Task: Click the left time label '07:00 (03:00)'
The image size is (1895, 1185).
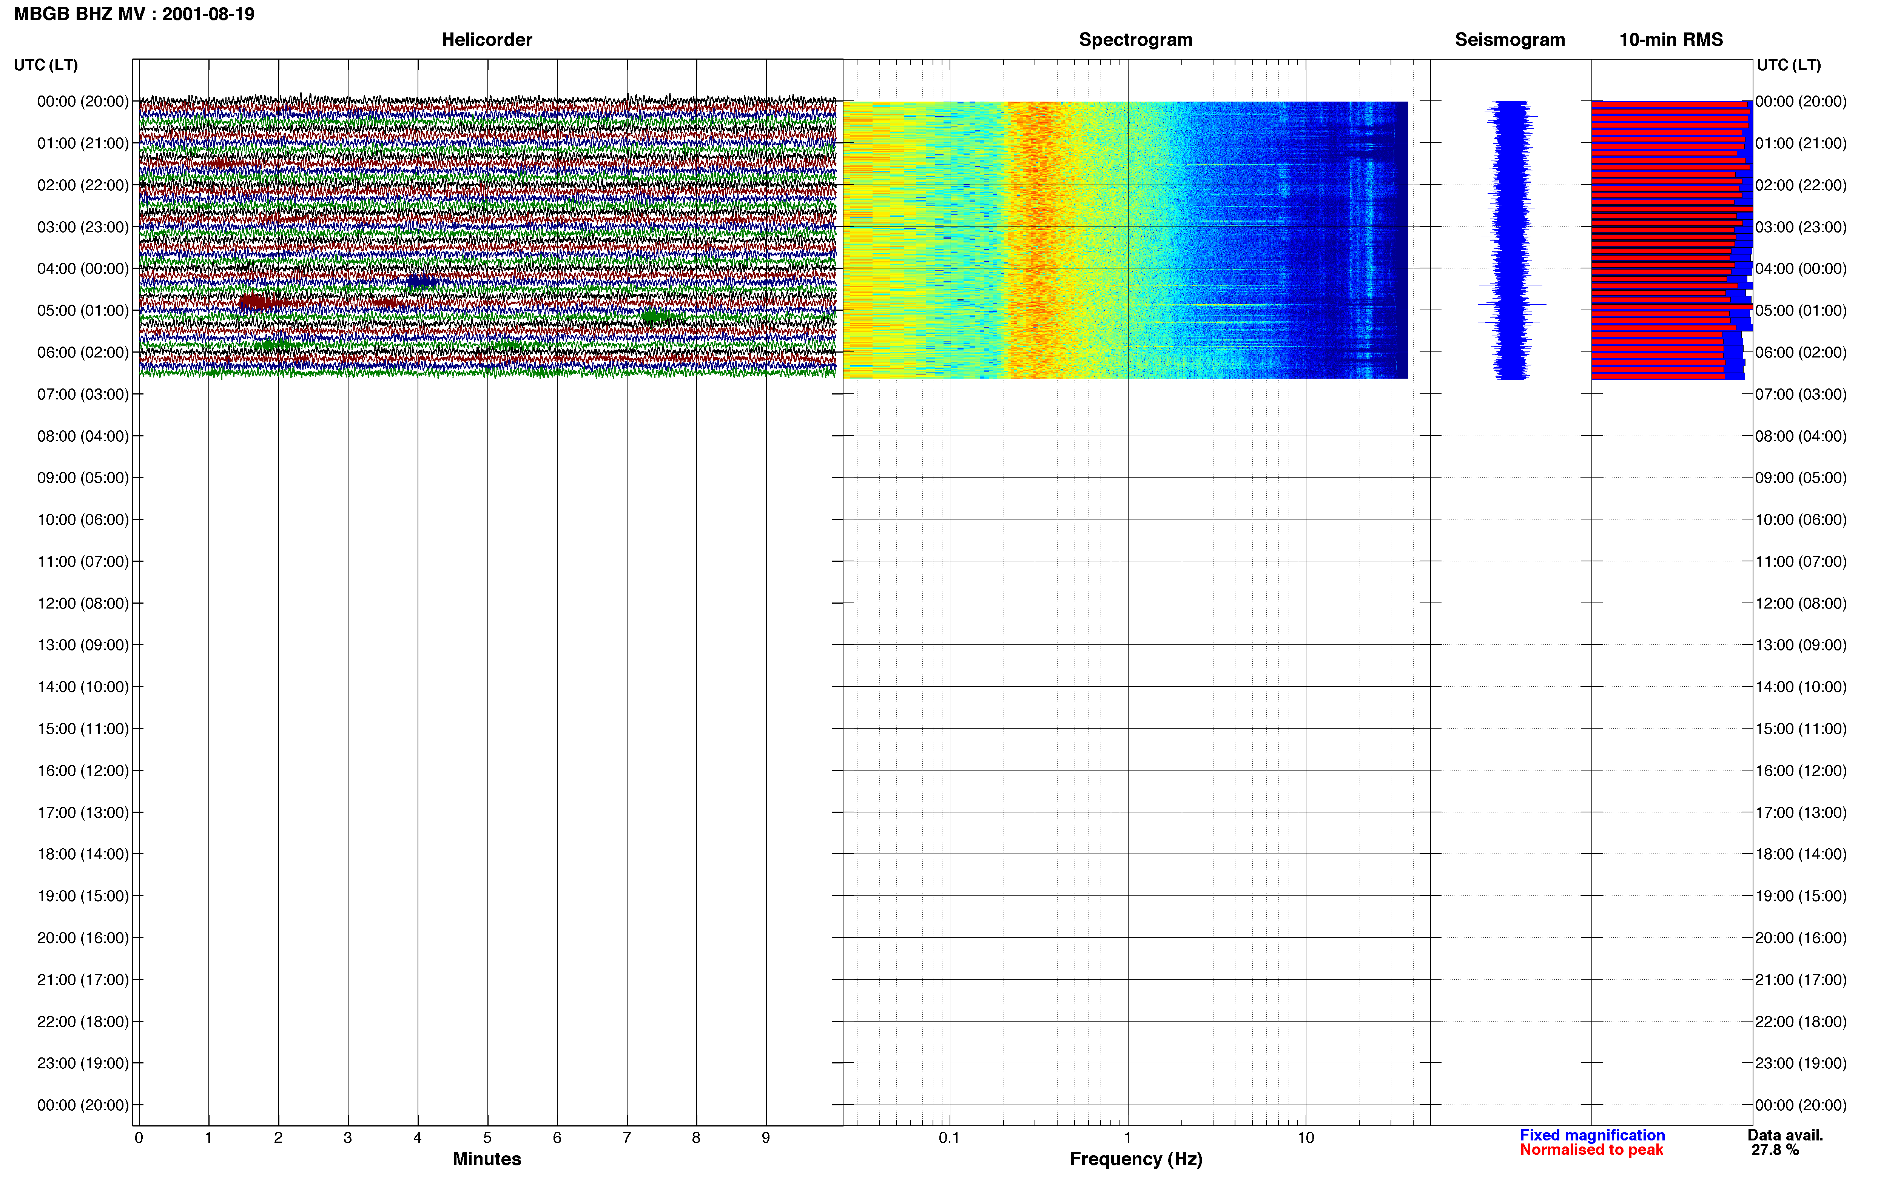Action: click(x=83, y=394)
